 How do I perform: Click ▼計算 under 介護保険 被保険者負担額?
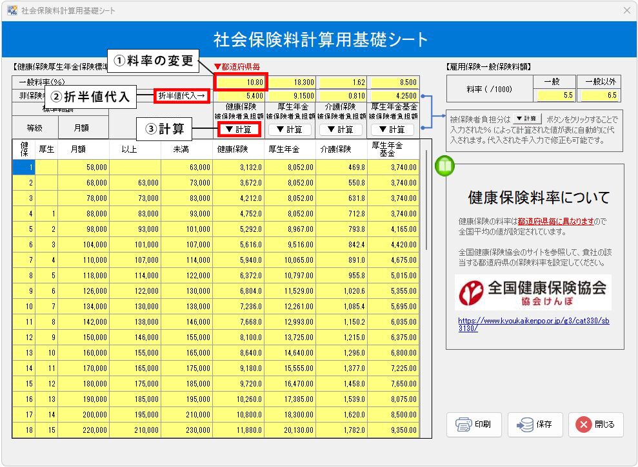341,129
